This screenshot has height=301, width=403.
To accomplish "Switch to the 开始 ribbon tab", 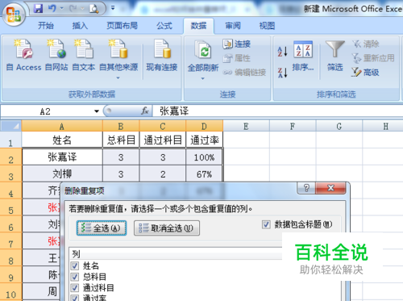I will (46, 26).
